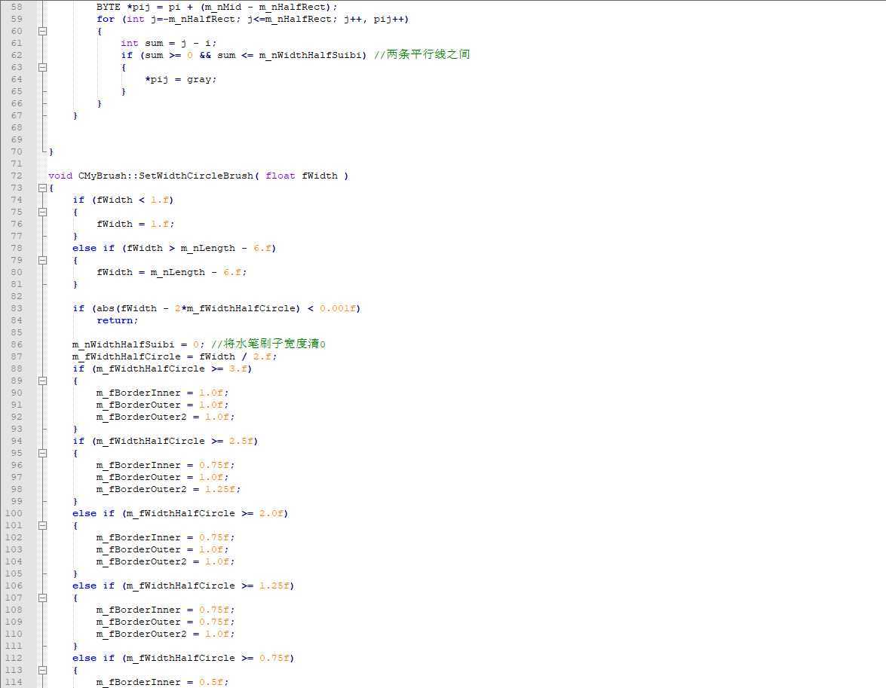Image resolution: width=886 pixels, height=688 pixels.
Task: Collapse the else-if block at line 79
Action: (42, 260)
